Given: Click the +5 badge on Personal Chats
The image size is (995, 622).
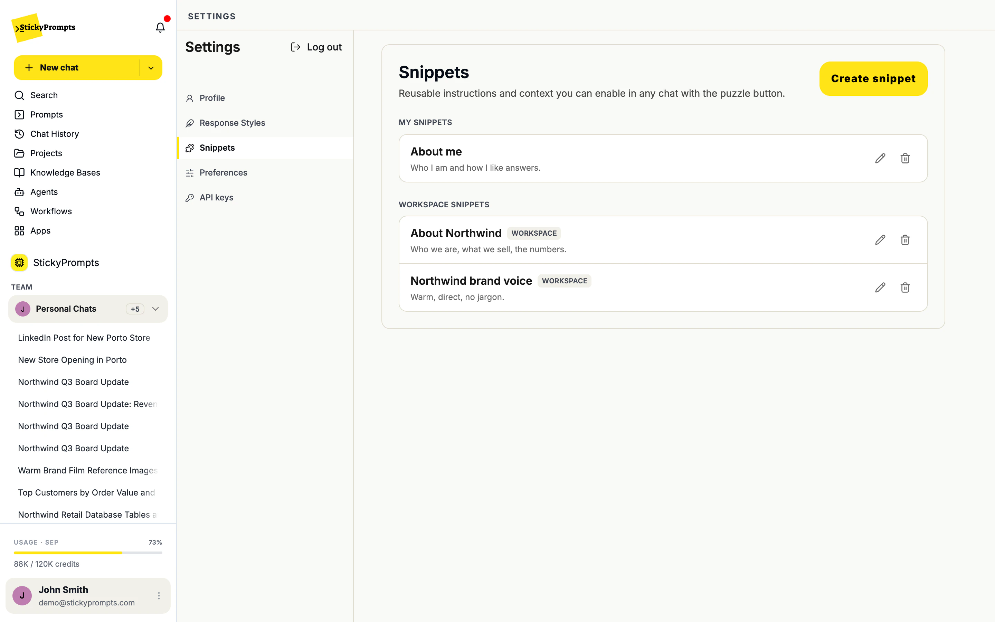Looking at the screenshot, I should click(x=135, y=309).
